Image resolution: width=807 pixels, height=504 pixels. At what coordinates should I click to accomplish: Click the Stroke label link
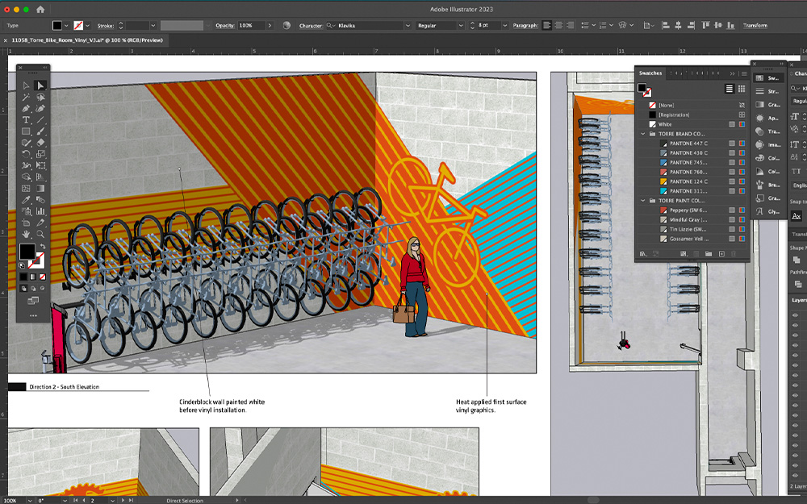(x=106, y=25)
